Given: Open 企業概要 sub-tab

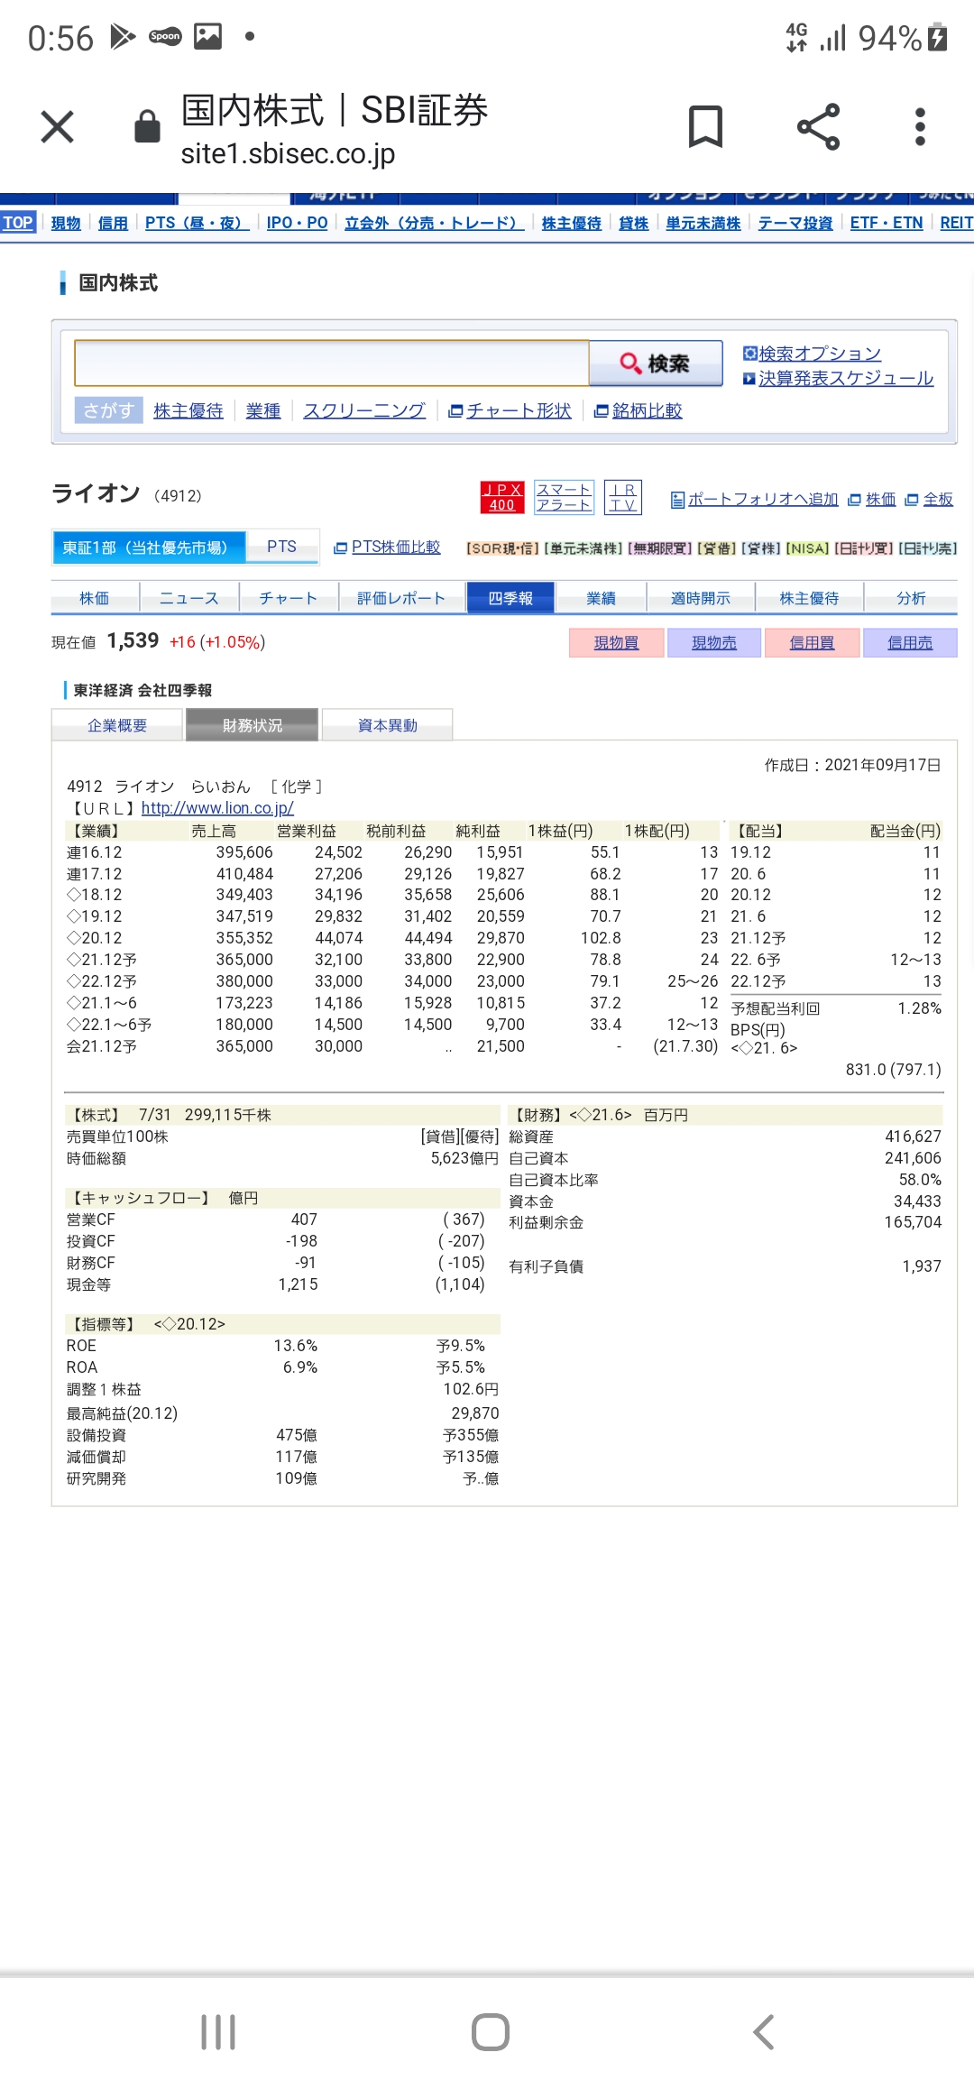Looking at the screenshot, I should pyautogui.click(x=117, y=725).
